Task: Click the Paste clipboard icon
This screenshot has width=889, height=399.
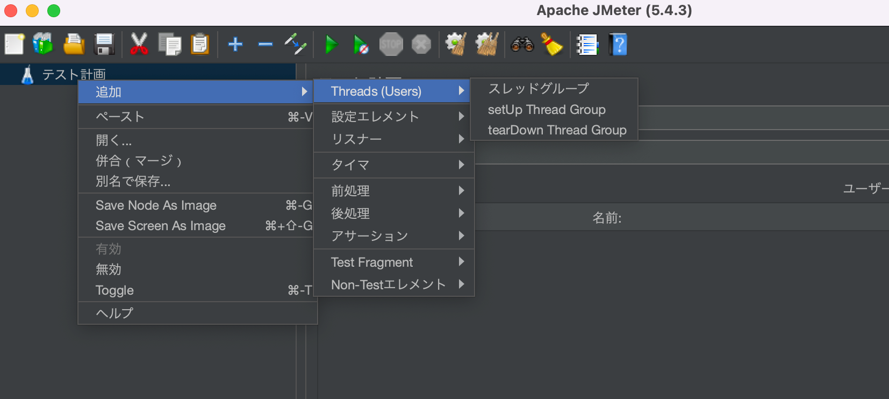Action: point(200,44)
